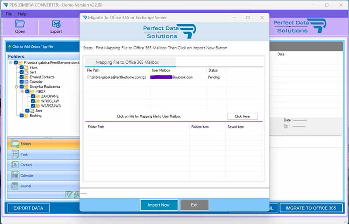Close the Migrate To Office 365 dialog

tap(262, 17)
